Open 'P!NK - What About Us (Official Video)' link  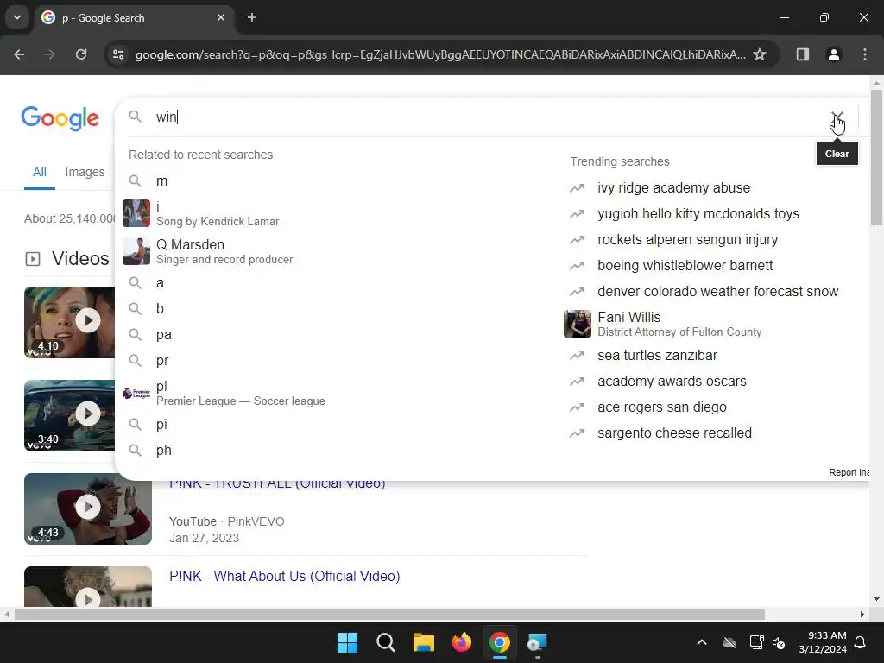[x=284, y=576]
